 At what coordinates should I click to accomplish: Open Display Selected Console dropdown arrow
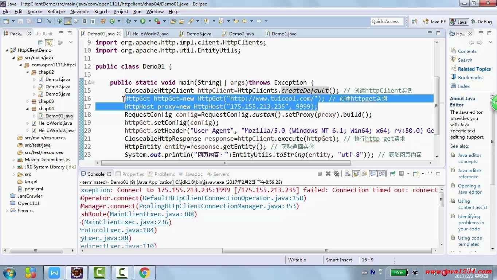pos(408,174)
